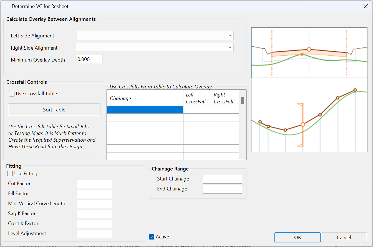Click the Cut Factor input field
The height and width of the screenshot is (247, 373).
coord(94,184)
